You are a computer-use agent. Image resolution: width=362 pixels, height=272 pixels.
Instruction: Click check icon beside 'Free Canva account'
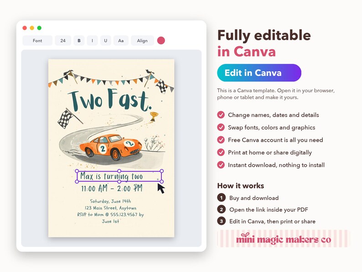[x=221, y=140]
